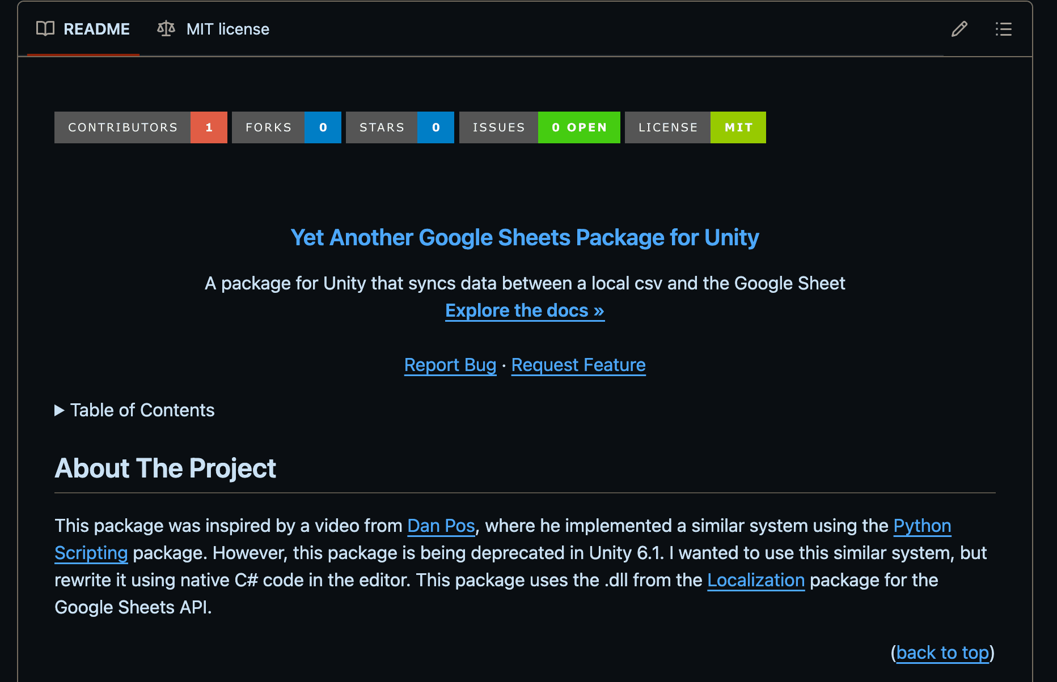Click the Stars badge
Viewport: 1057px width, 682px height.
click(400, 127)
